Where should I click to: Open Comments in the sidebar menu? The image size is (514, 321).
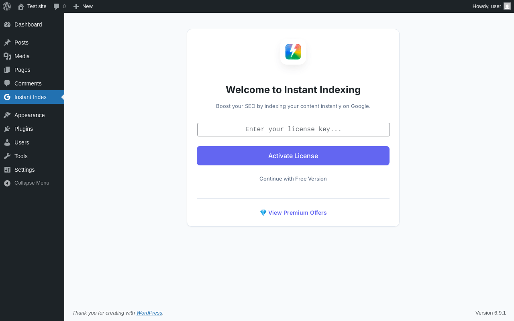pos(32,83)
